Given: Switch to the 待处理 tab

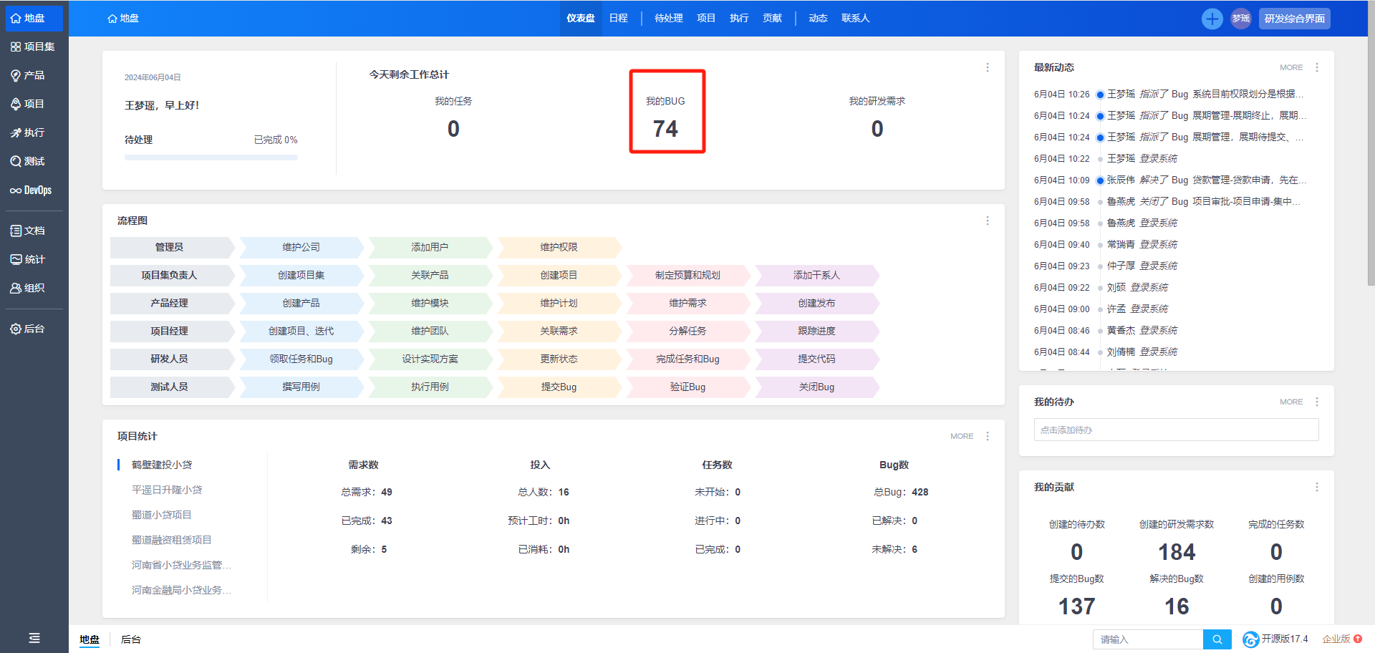Looking at the screenshot, I should 668,19.
